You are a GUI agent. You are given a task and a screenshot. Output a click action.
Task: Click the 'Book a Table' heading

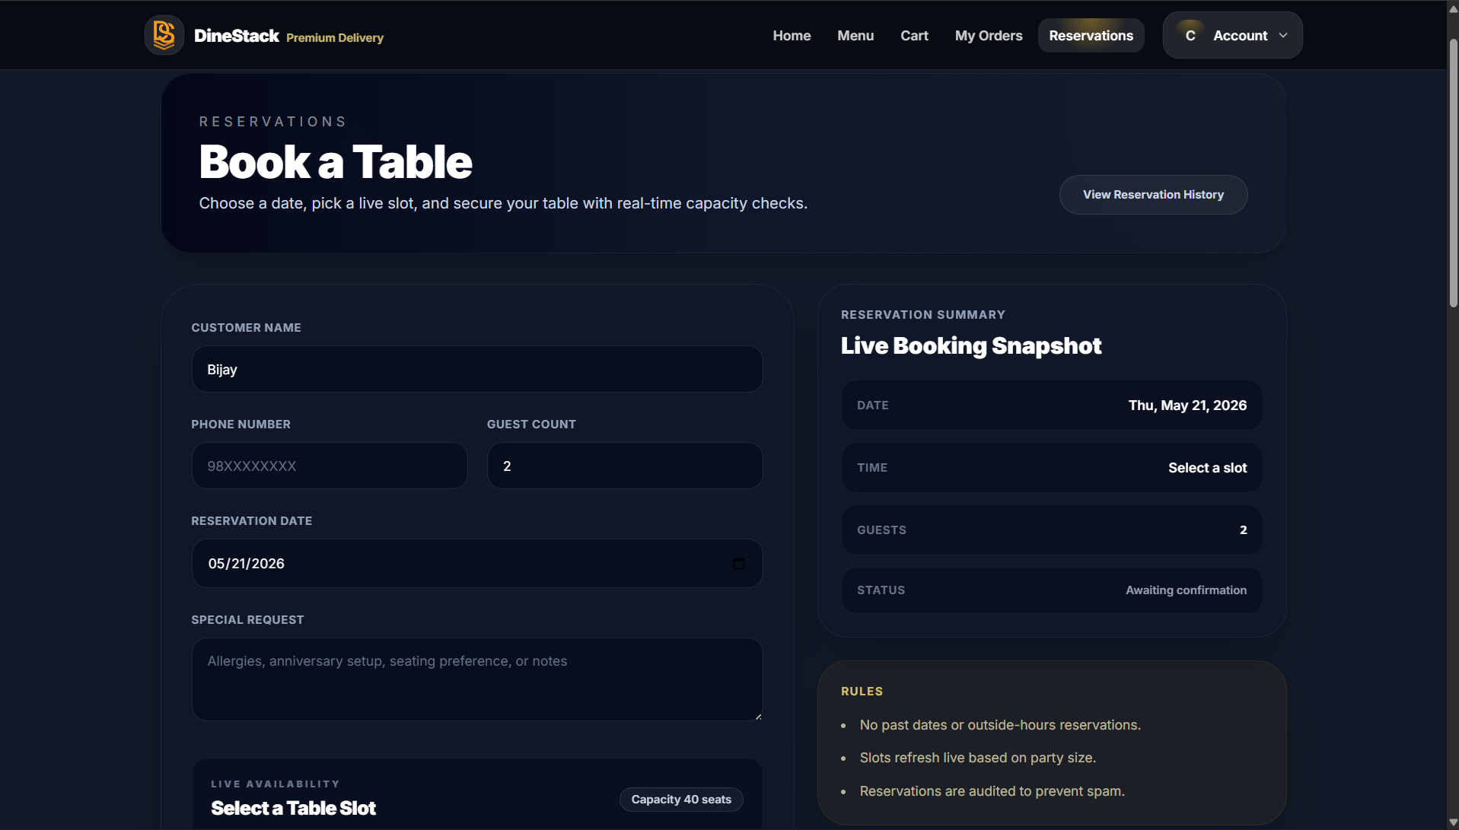[336, 162]
